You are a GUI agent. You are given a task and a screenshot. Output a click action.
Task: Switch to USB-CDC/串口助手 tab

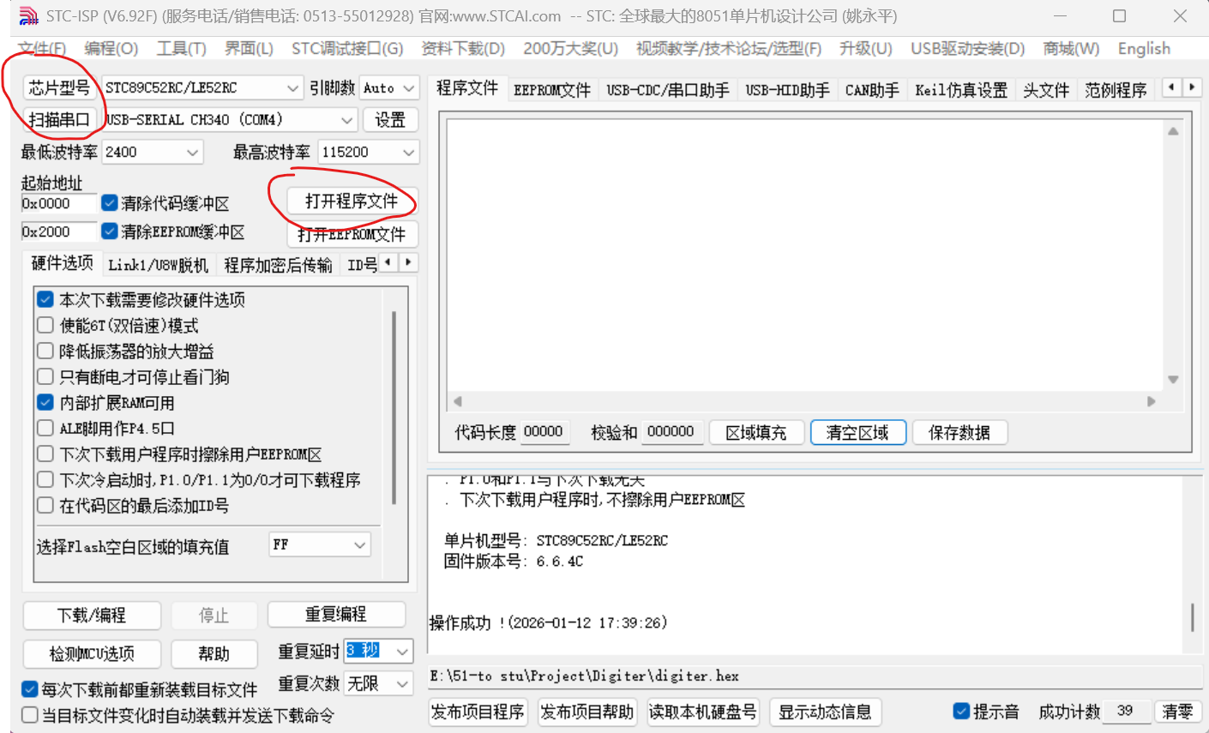[x=668, y=90]
